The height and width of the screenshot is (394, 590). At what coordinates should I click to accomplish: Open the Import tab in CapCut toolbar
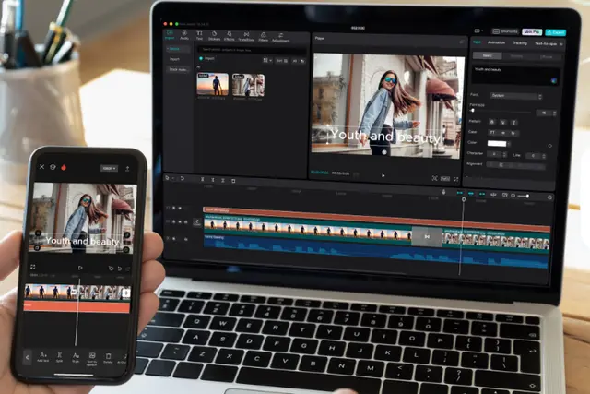[170, 35]
